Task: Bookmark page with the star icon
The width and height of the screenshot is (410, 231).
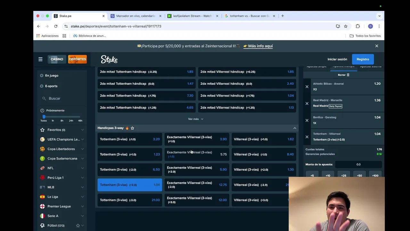Action: (346, 26)
